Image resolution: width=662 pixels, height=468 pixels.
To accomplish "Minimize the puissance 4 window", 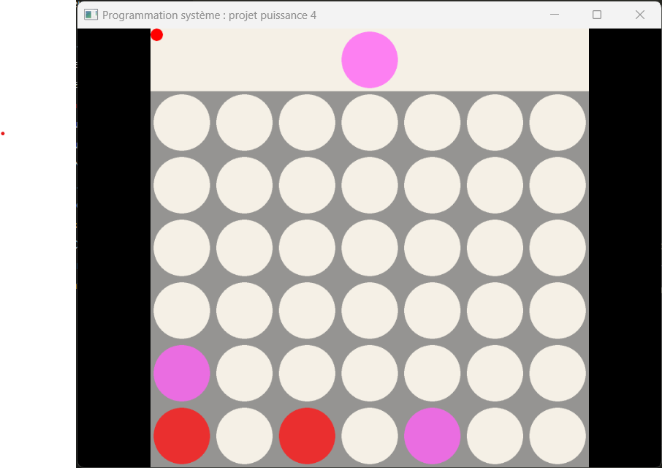I will point(555,15).
